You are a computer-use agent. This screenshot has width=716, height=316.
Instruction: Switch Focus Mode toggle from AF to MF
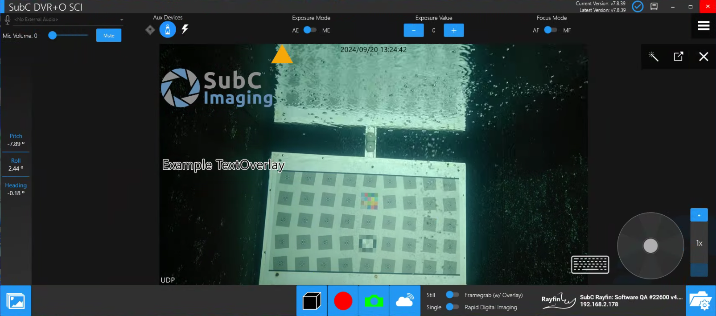(x=551, y=30)
